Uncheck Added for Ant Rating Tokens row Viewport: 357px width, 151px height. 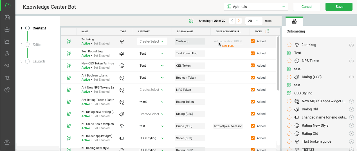(253, 101)
